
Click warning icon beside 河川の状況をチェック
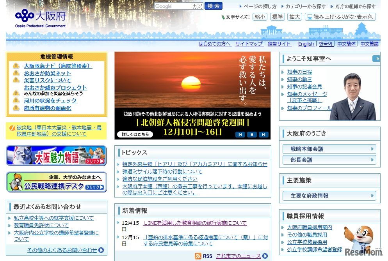16,100
